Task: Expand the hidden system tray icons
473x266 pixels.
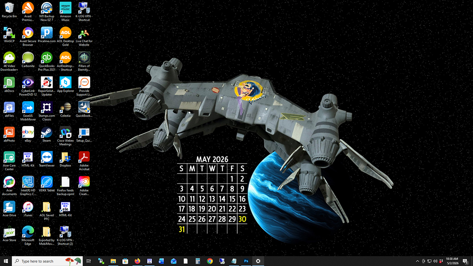Action: 417,261
